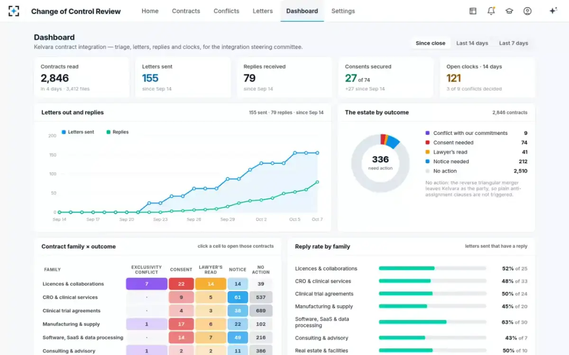Click Manufacturing & supply reply rate bar
The width and height of the screenshot is (569, 355).
432,306
